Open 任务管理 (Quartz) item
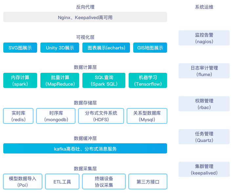The image size is (233, 193). coord(204,137)
